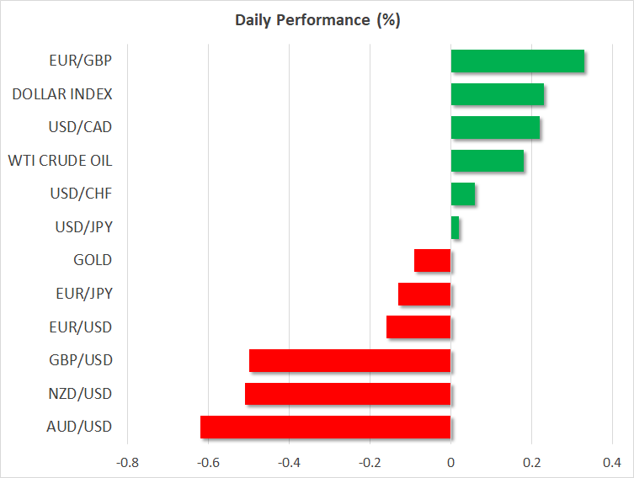Select the EUR/USD red bar

tap(418, 327)
